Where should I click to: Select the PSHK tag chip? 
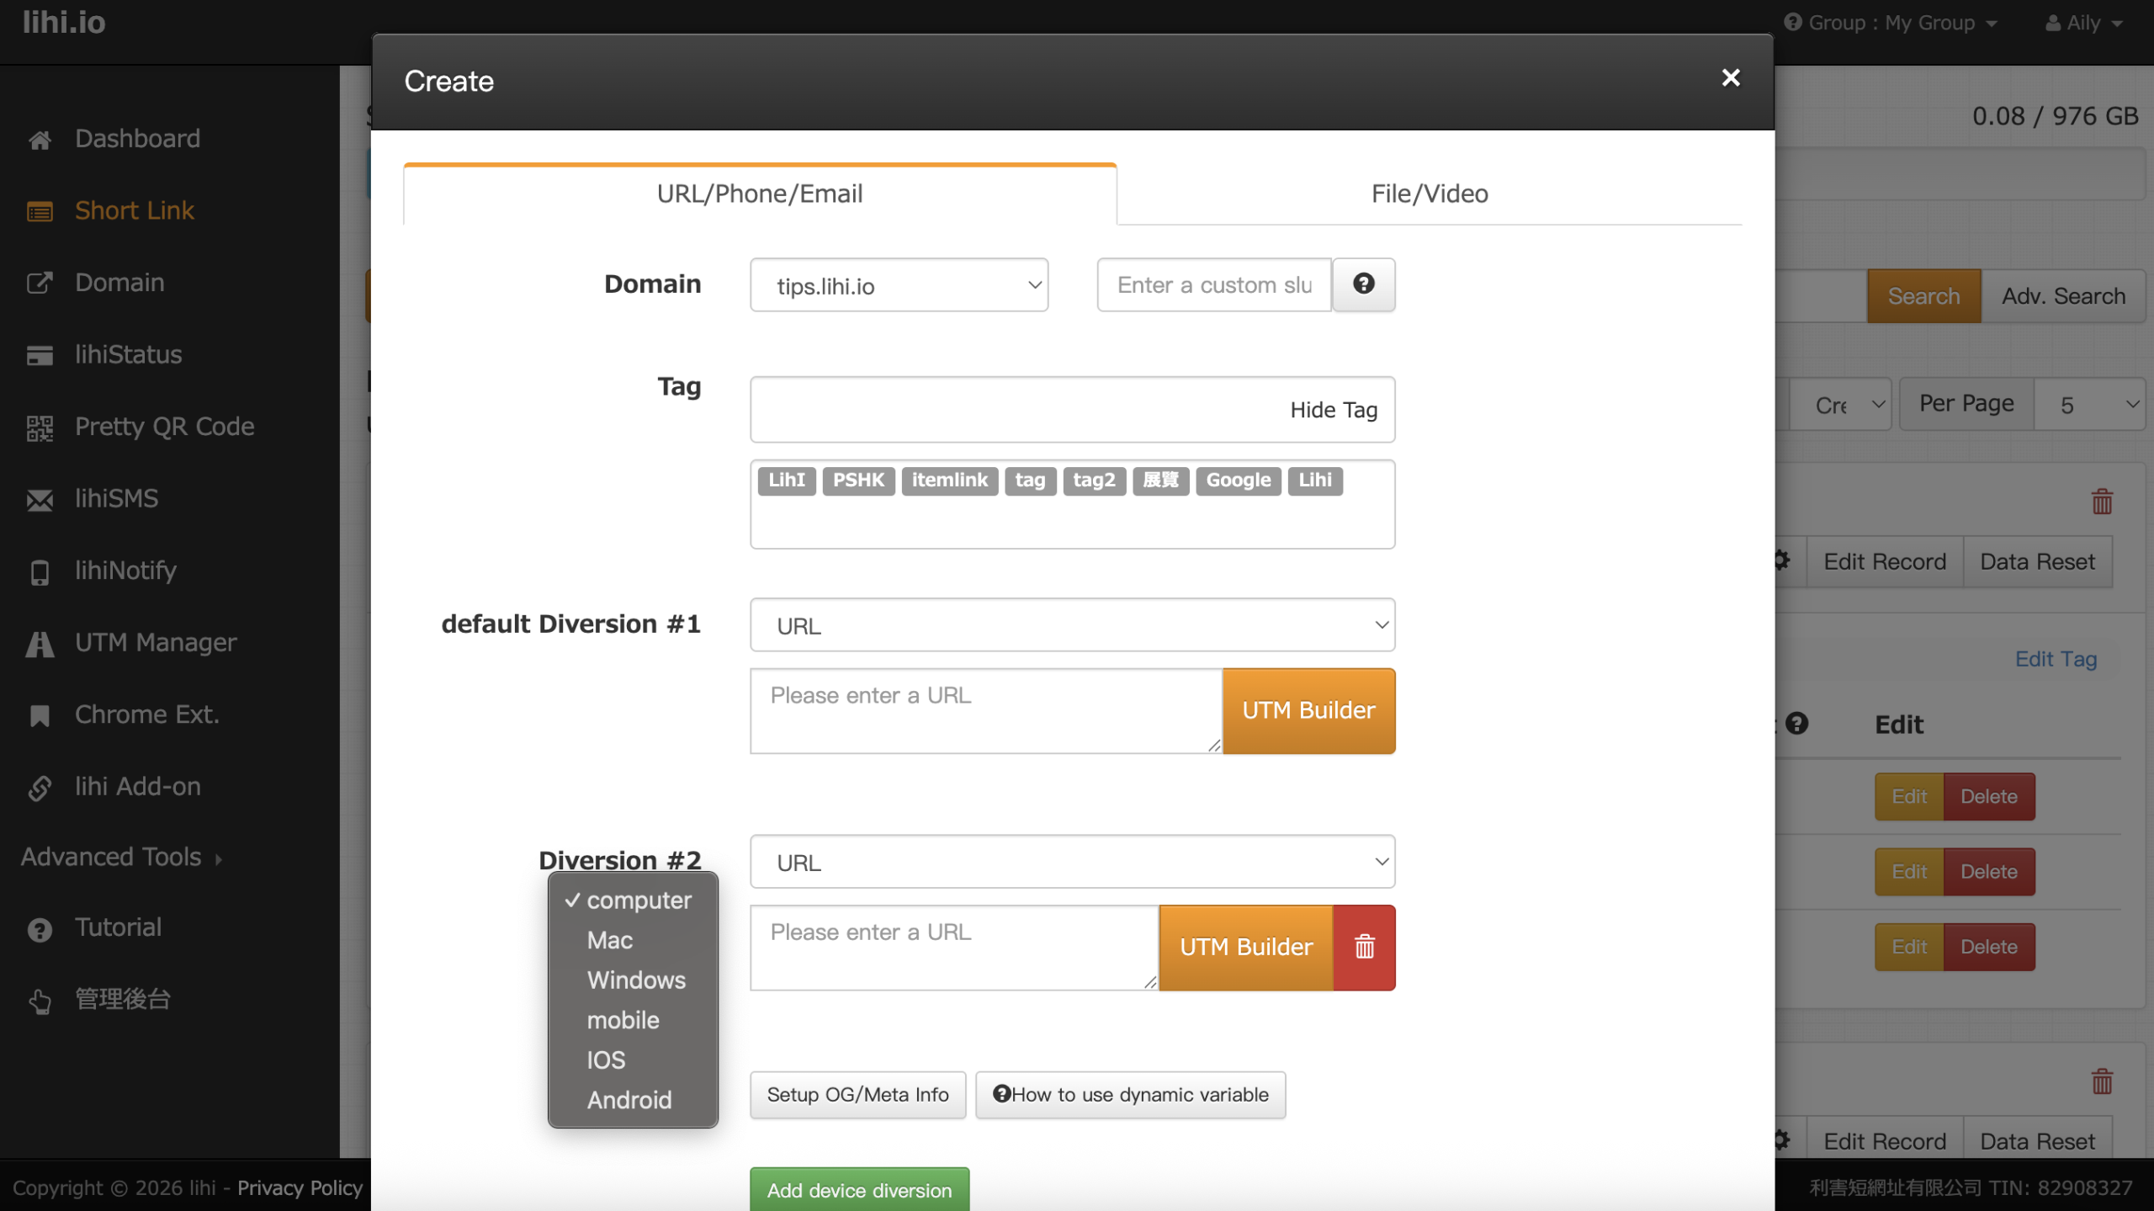tap(858, 481)
